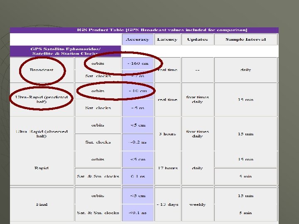Screen dimensions: 299x224
Task: Click orbits in the Final row
Action: [98, 196]
